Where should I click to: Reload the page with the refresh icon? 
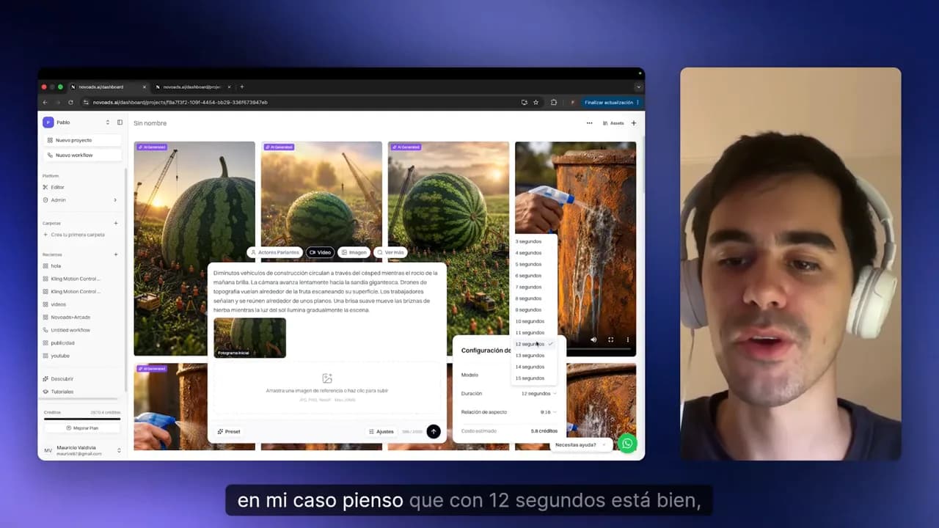70,102
